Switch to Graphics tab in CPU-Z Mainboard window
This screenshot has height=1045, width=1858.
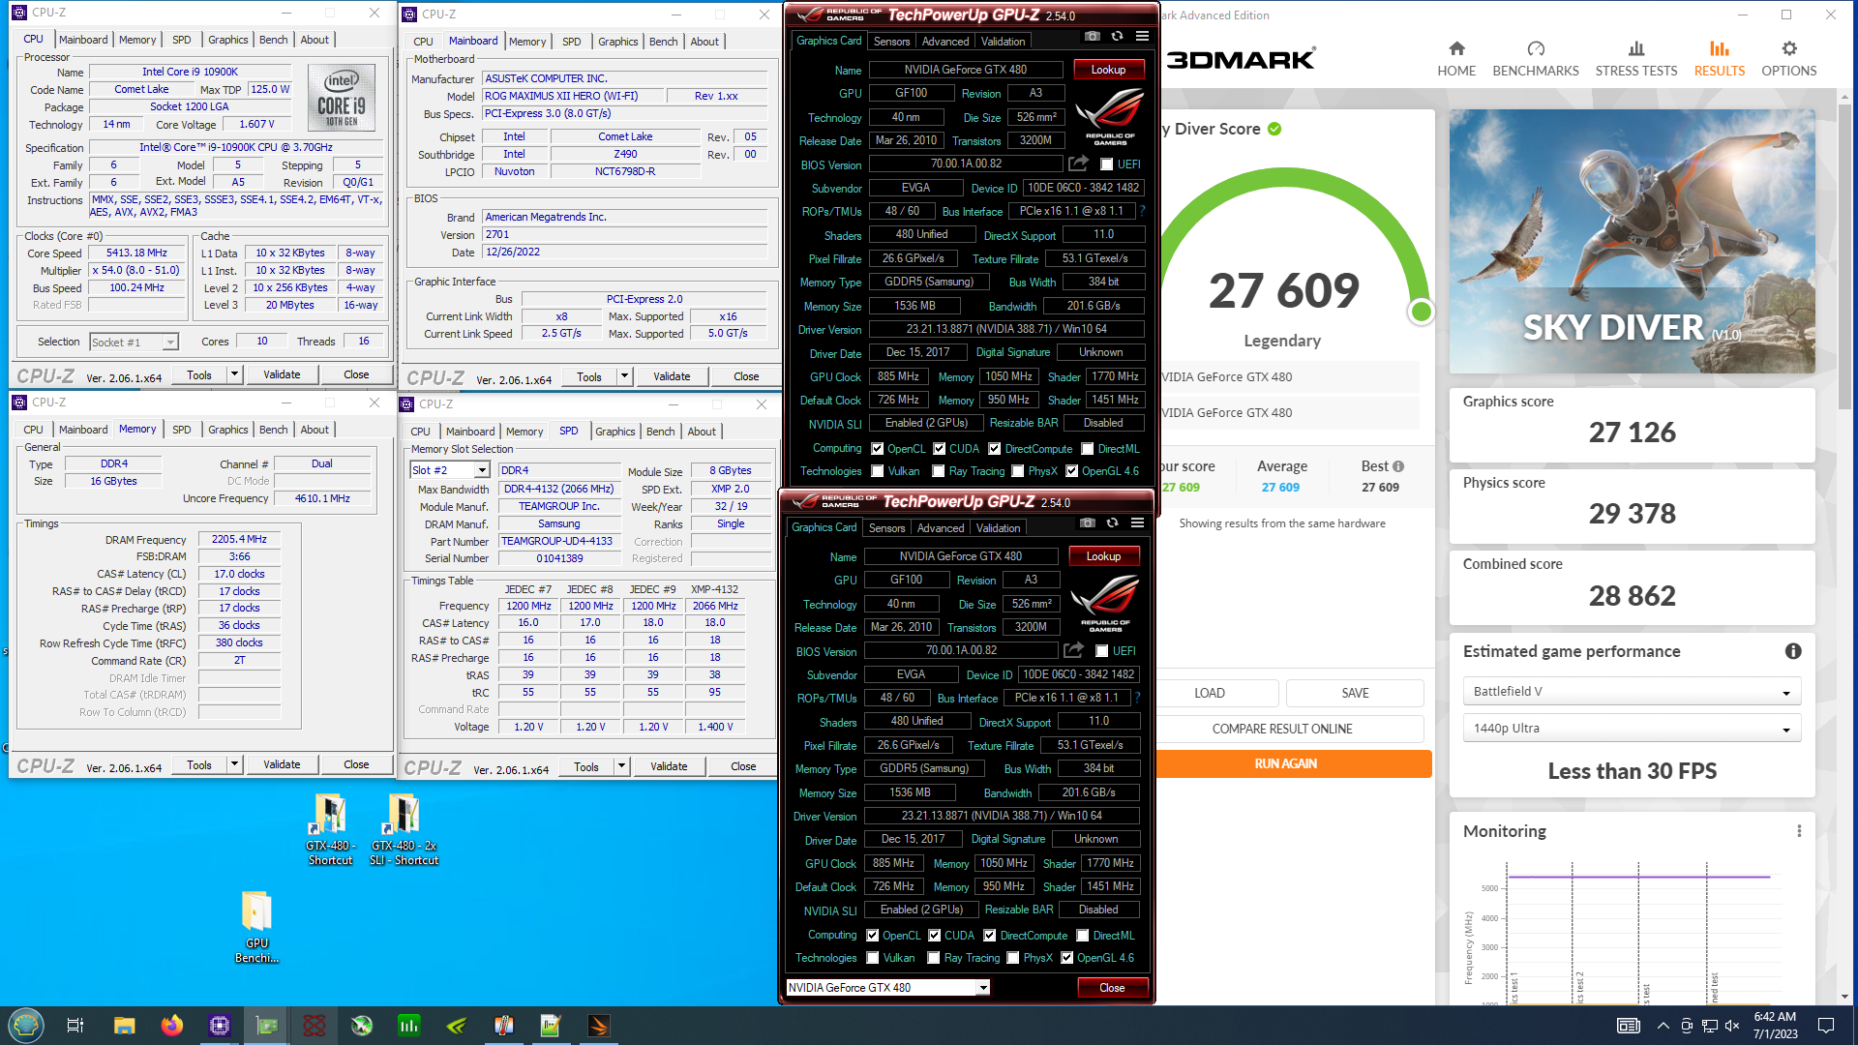tap(617, 42)
